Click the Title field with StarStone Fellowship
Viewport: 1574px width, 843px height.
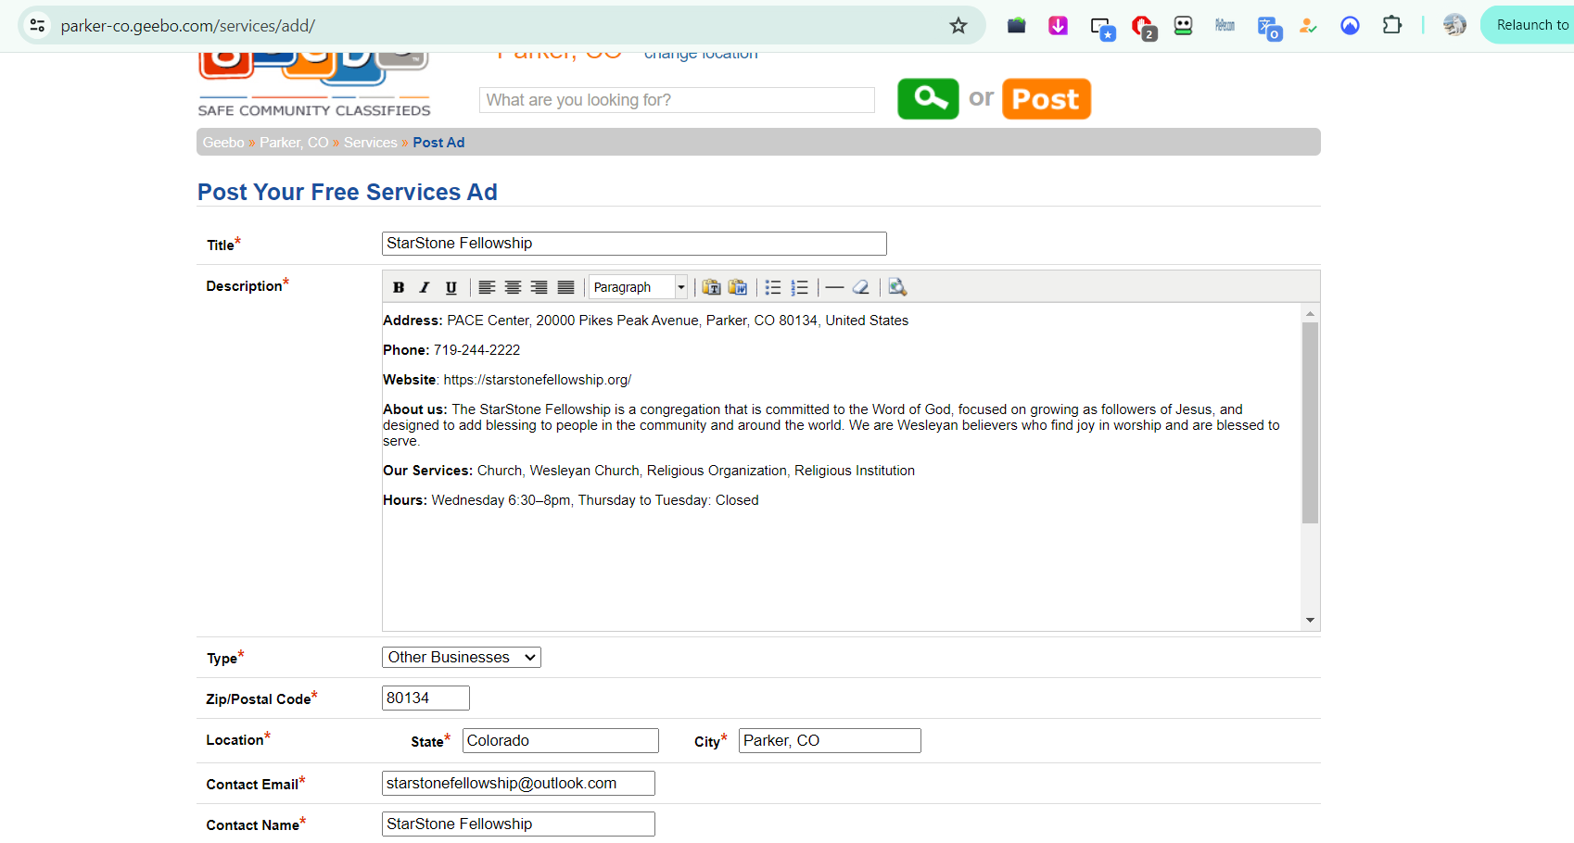coord(634,244)
